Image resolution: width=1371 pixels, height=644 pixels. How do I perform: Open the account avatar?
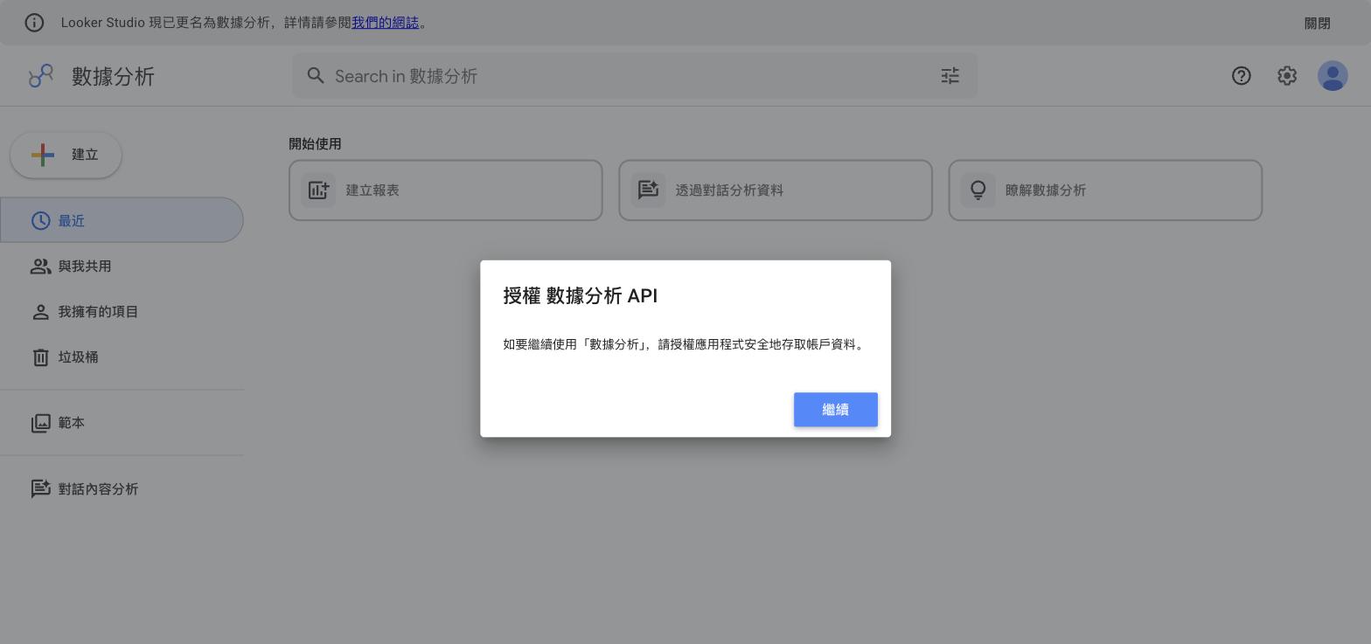point(1333,76)
